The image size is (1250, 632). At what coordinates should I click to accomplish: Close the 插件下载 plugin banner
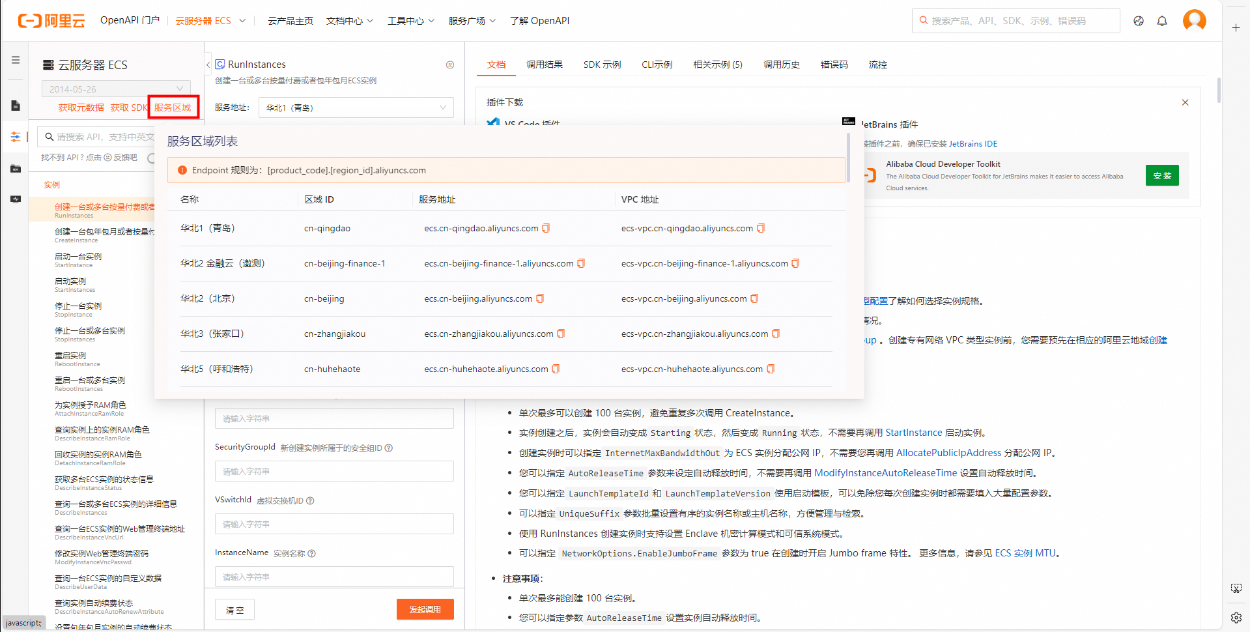[x=1185, y=102]
